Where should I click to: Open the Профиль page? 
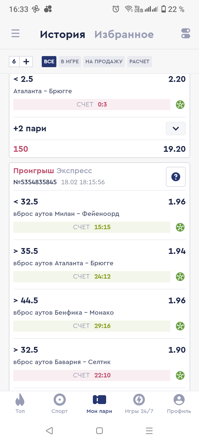[179, 404]
